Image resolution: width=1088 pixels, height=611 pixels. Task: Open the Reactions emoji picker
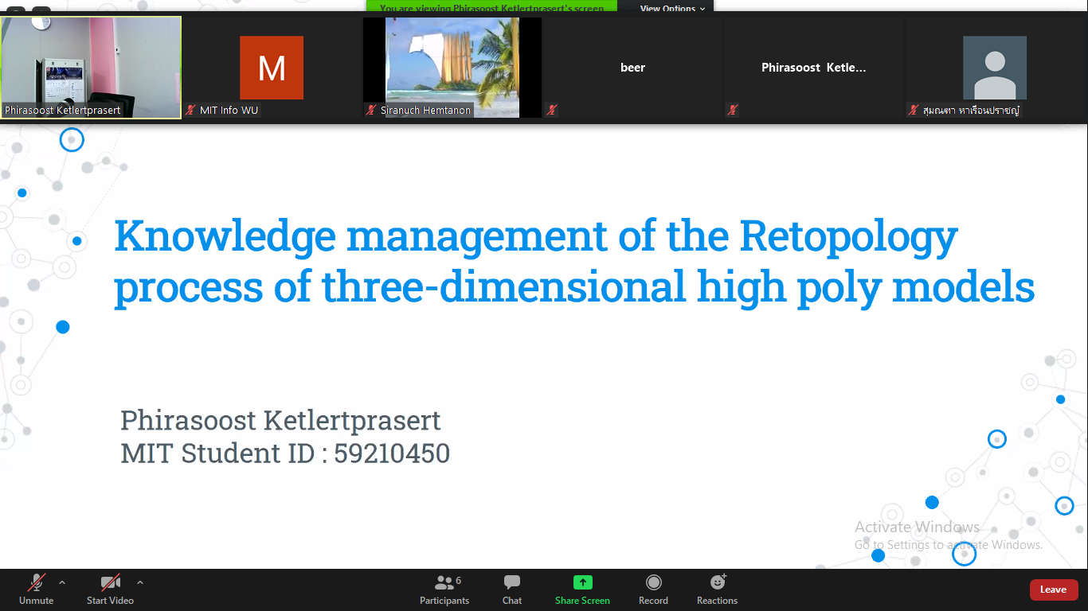[x=717, y=583]
